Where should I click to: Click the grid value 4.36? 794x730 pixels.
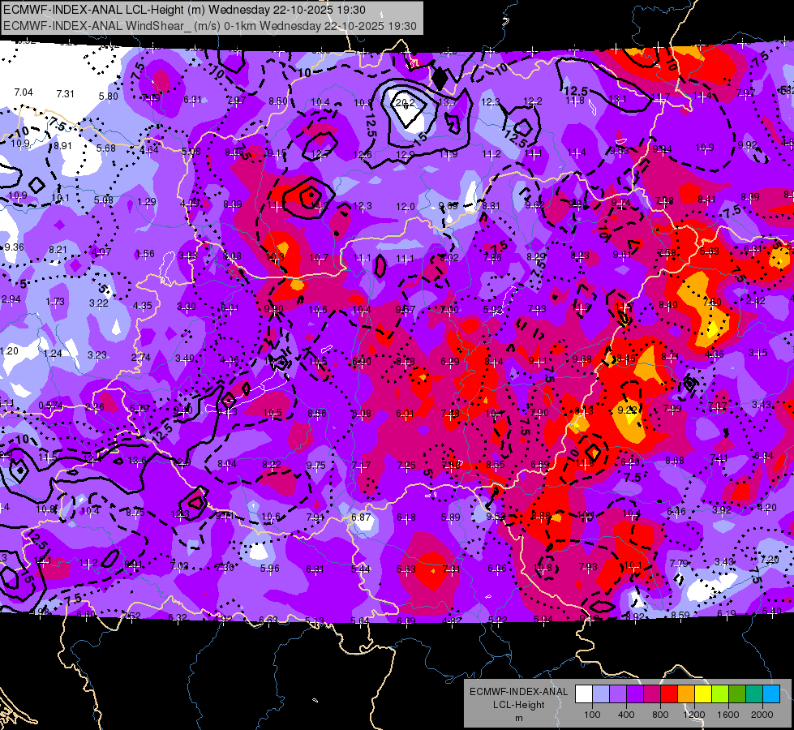714,354
